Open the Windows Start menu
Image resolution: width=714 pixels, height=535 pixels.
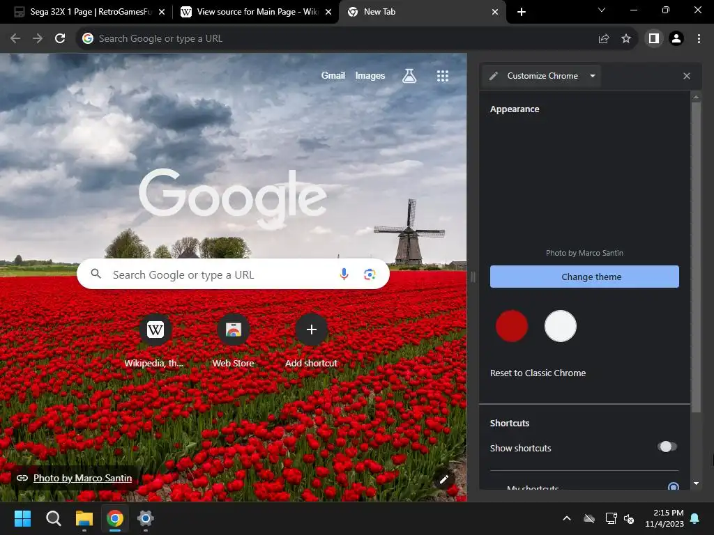pos(22,518)
